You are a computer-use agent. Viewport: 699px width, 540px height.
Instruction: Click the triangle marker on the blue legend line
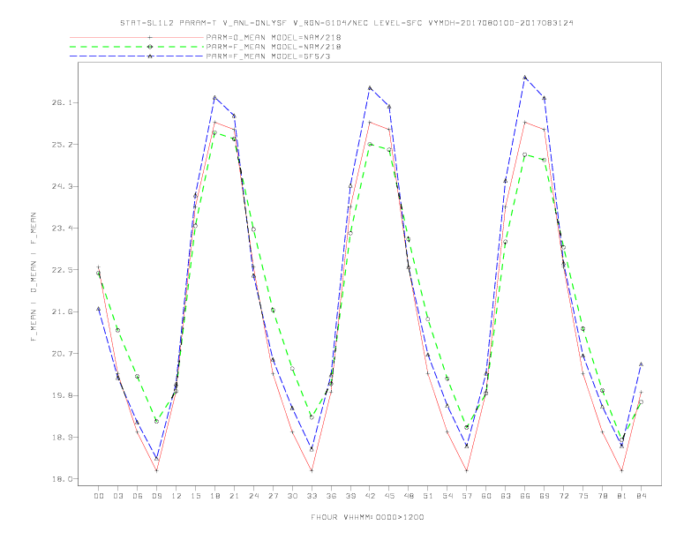pyautogui.click(x=150, y=56)
